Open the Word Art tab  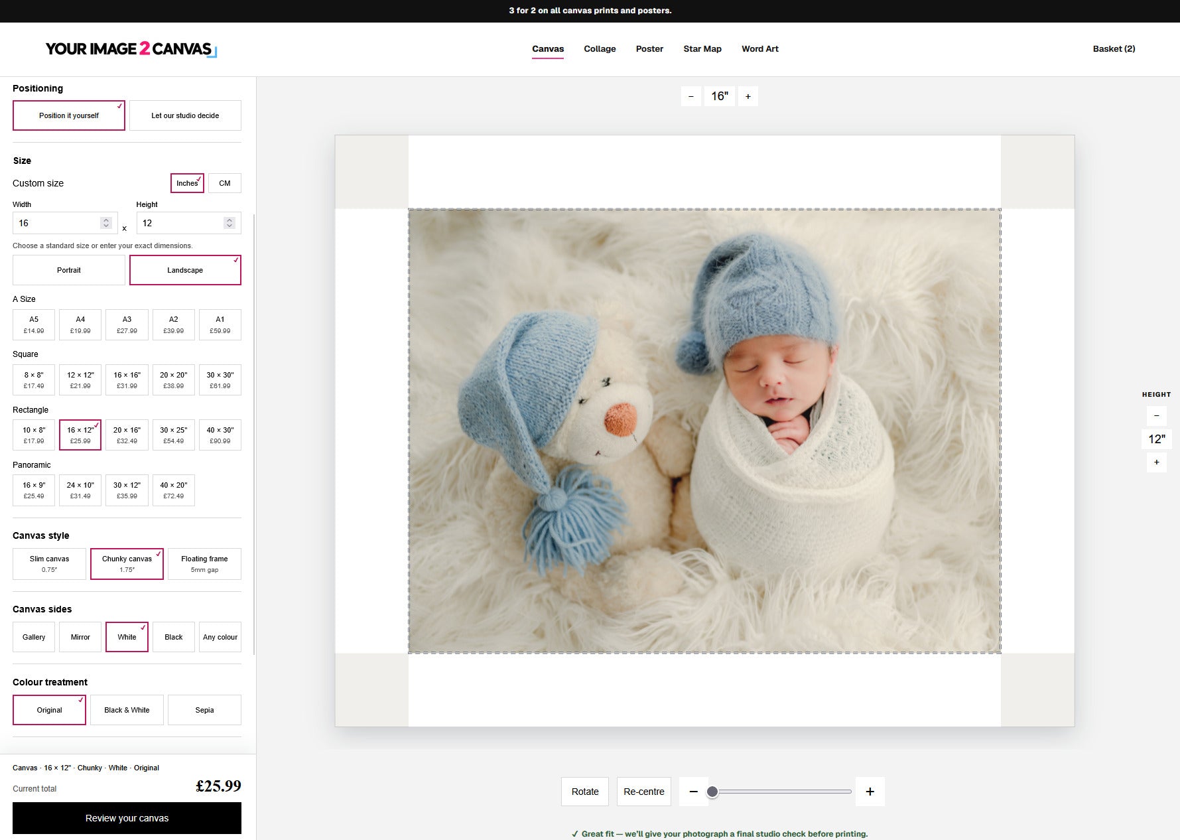pos(760,49)
